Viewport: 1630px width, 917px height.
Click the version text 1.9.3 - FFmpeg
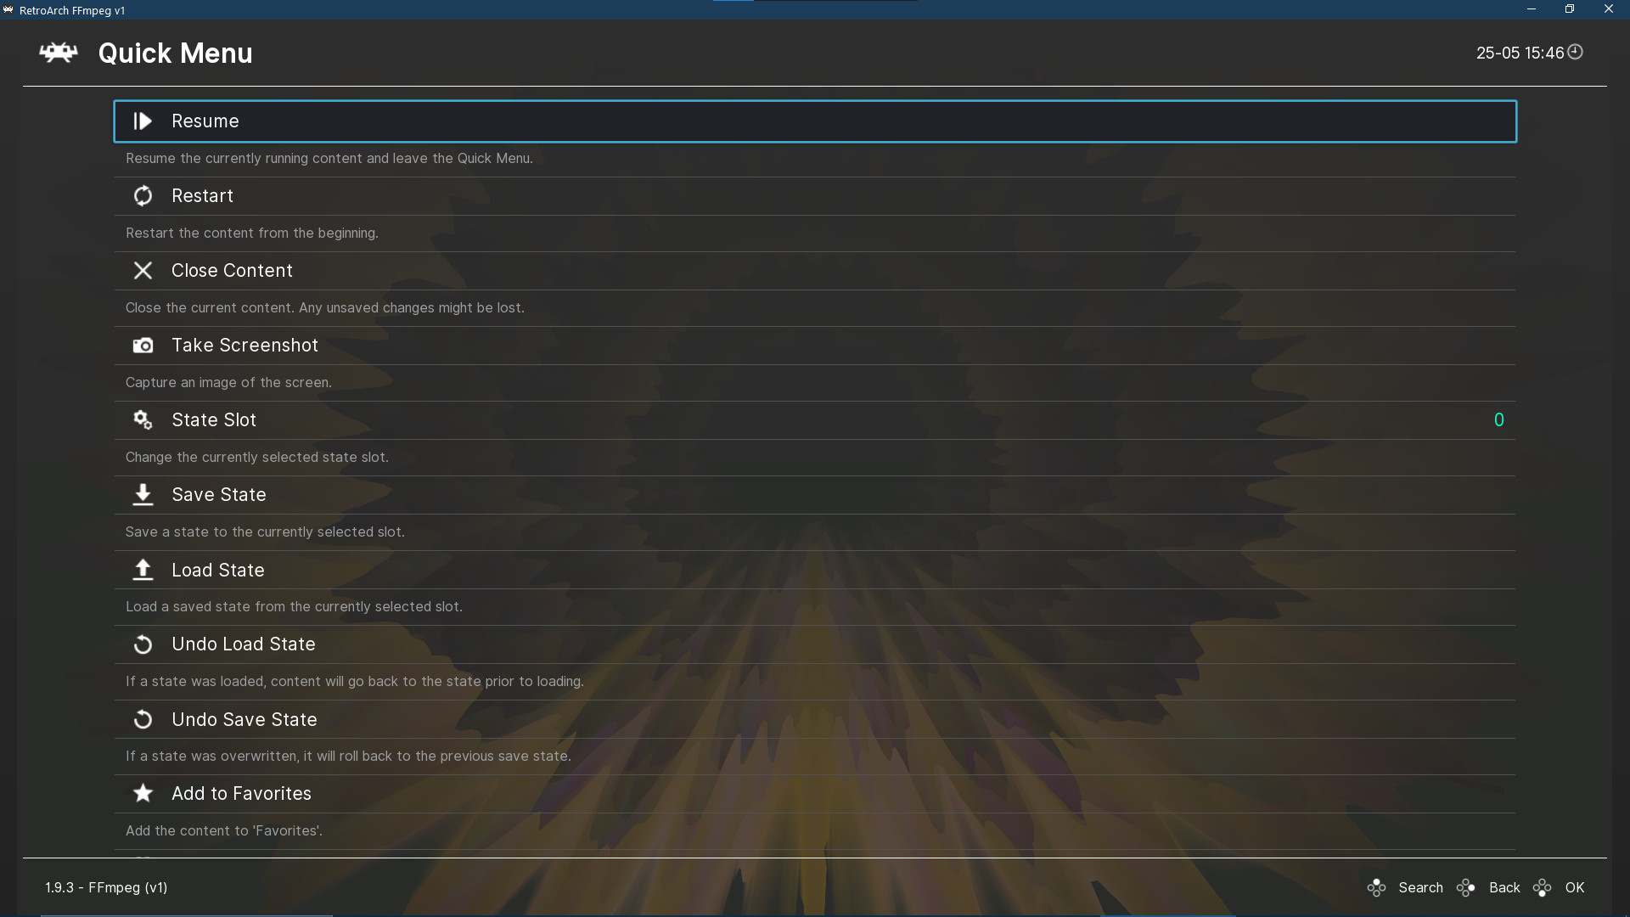point(105,886)
